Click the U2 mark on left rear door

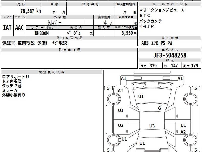pyautogui.click(x=121, y=125)
